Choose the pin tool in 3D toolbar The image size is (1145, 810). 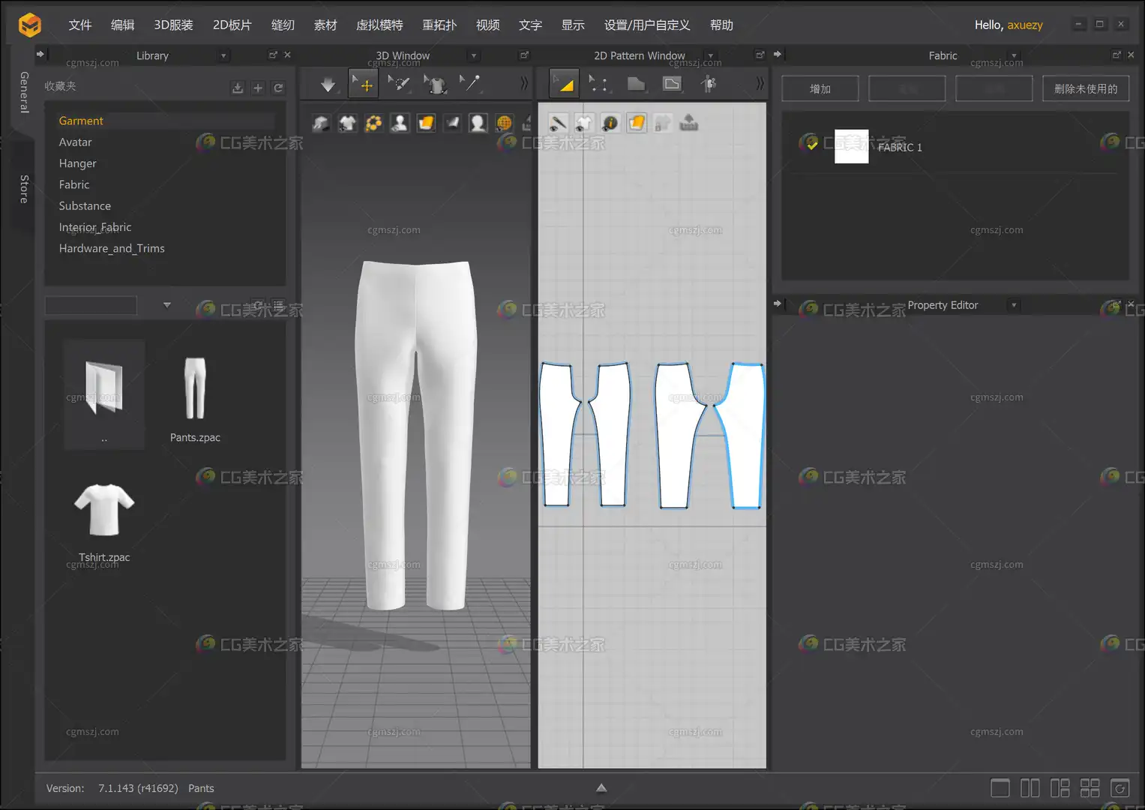(469, 84)
